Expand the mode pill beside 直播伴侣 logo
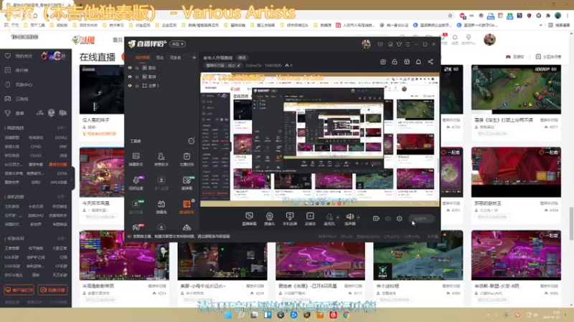This screenshot has width=574, height=322. click(178, 44)
